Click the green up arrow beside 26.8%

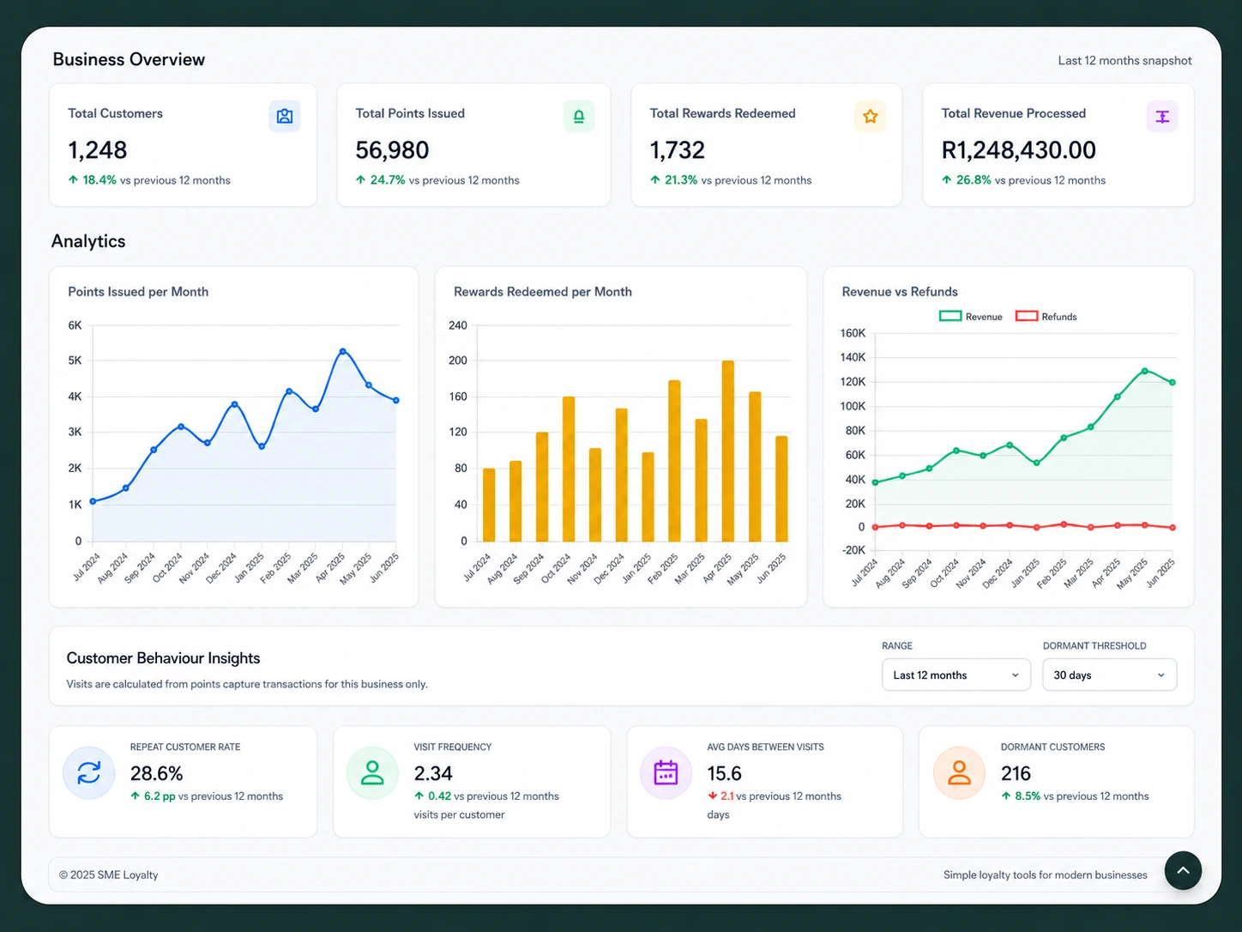pos(947,180)
